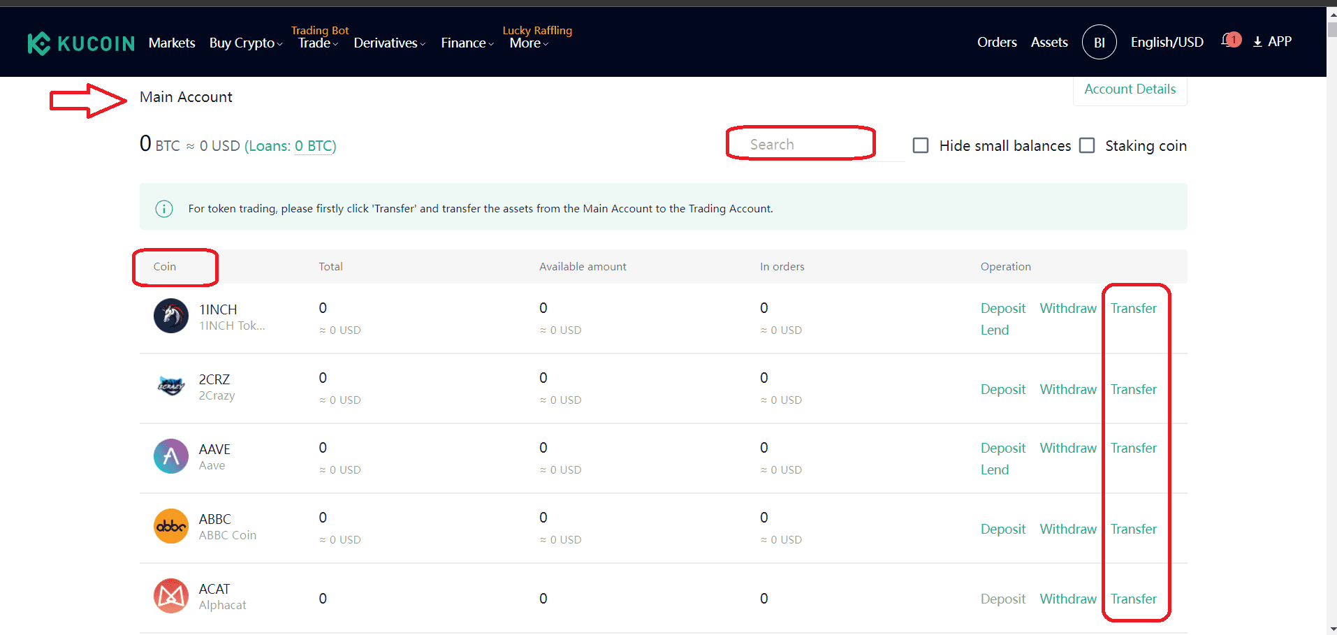Click Deposit for AAVE
Viewport: 1337px width, 635px height.
[x=1003, y=448]
